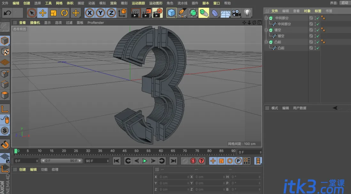Jump to the start of the animation
This screenshot has height=194, width=351.
tap(117, 161)
